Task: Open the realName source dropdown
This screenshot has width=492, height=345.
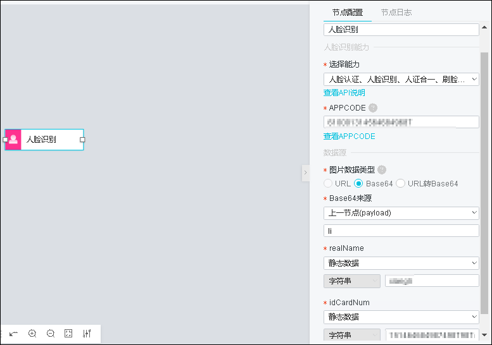Action: pyautogui.click(x=401, y=263)
